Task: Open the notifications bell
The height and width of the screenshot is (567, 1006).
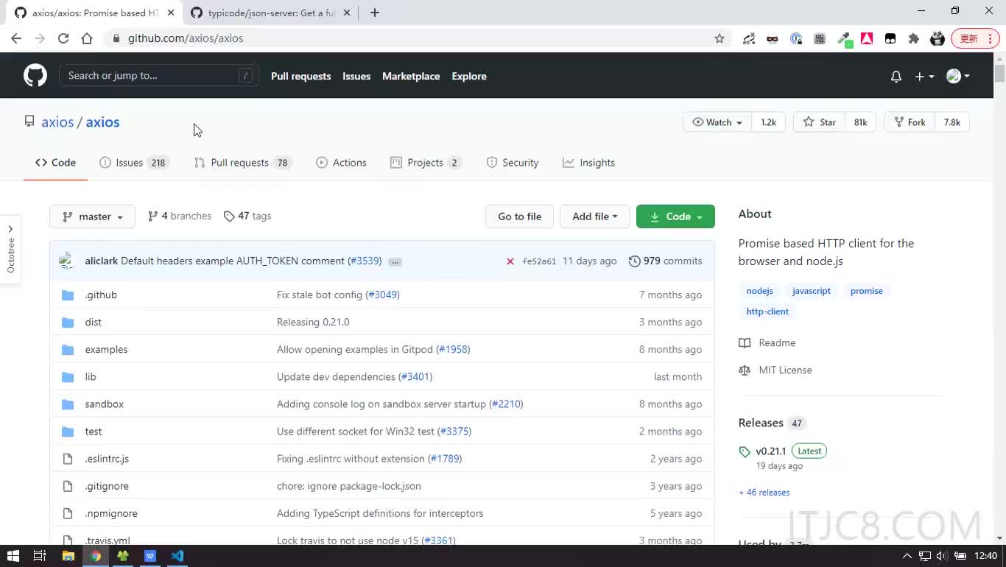Action: pyautogui.click(x=896, y=77)
